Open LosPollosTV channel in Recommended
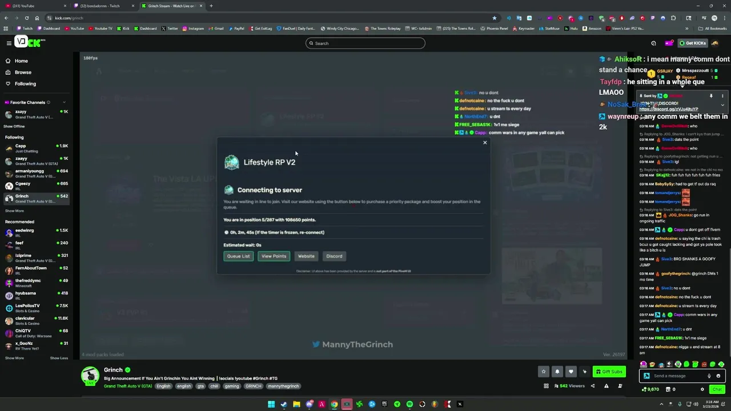 37,308
